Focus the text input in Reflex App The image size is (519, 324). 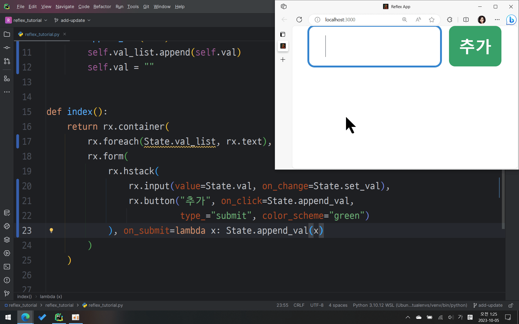point(374,46)
